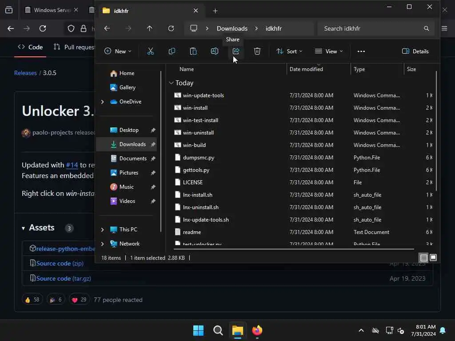The width and height of the screenshot is (455, 341).
Task: Select Gallery in navigation pane
Action: pyautogui.click(x=127, y=87)
